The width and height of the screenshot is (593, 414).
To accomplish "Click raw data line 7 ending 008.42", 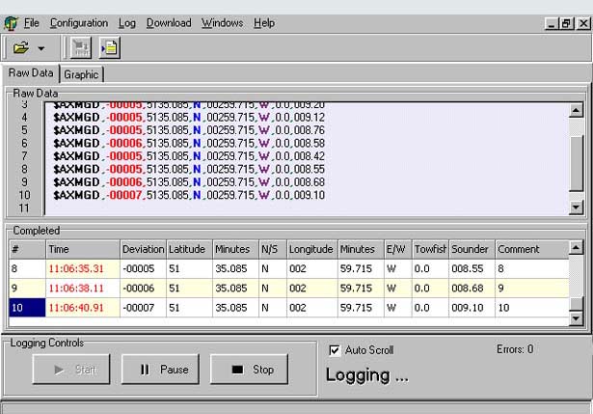I will (x=189, y=156).
